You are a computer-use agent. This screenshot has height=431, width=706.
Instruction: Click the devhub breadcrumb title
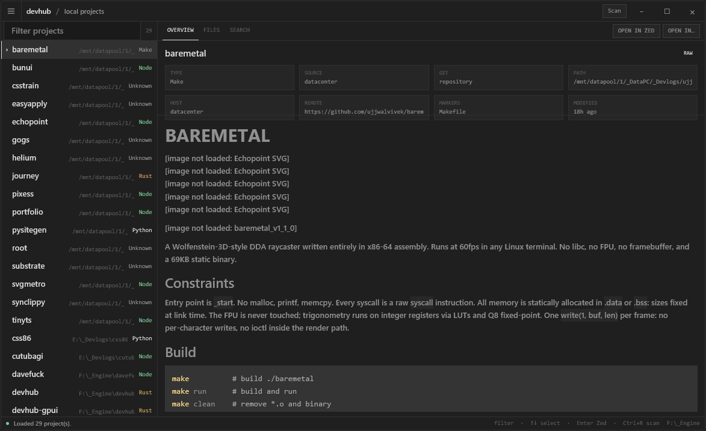point(39,11)
